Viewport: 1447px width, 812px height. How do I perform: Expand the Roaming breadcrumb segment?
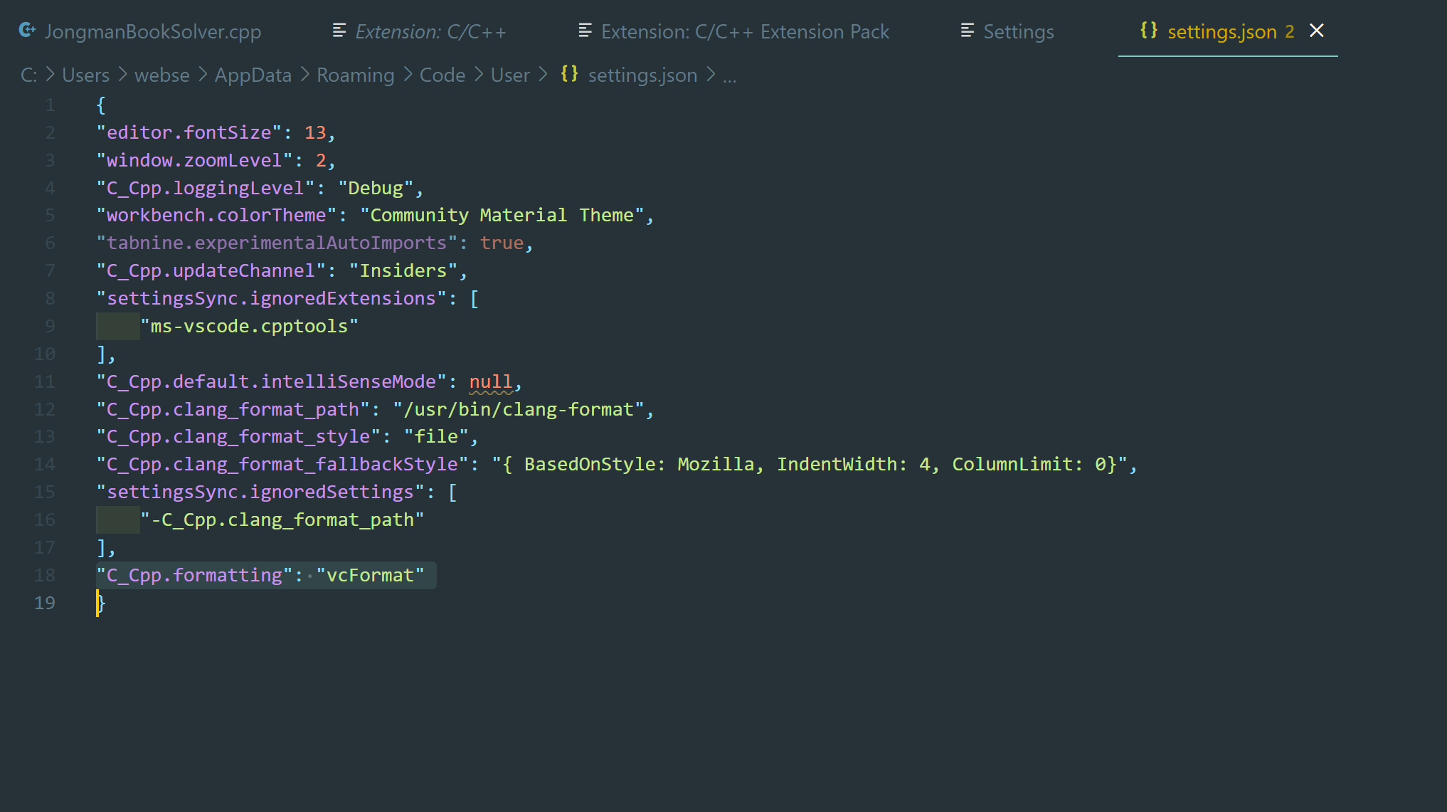point(355,75)
